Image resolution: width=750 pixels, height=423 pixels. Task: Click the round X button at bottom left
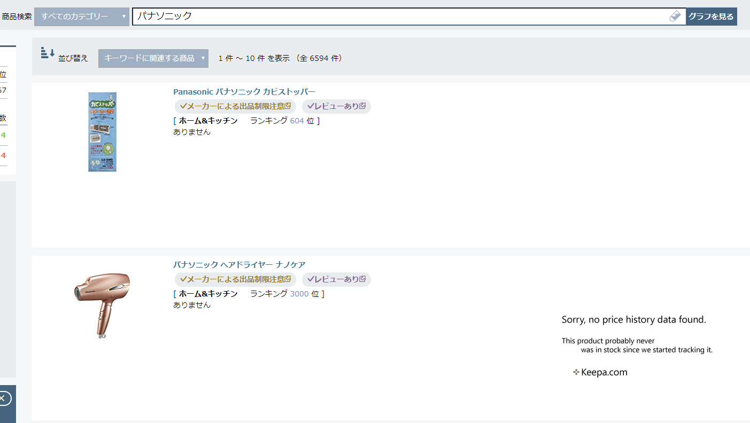pos(3,398)
